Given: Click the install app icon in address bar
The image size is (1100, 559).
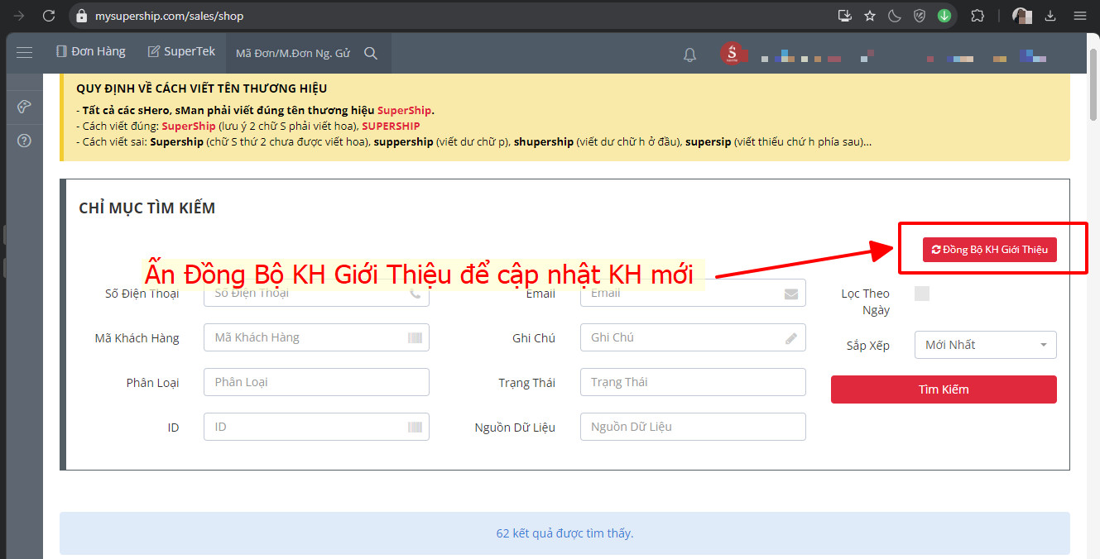Looking at the screenshot, I should [845, 16].
